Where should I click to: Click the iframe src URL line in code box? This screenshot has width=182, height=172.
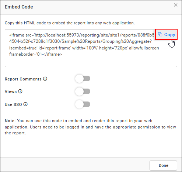pyautogui.click(x=82, y=35)
